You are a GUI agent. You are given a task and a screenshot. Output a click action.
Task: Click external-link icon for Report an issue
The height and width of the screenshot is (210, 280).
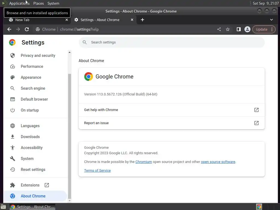tap(256, 123)
